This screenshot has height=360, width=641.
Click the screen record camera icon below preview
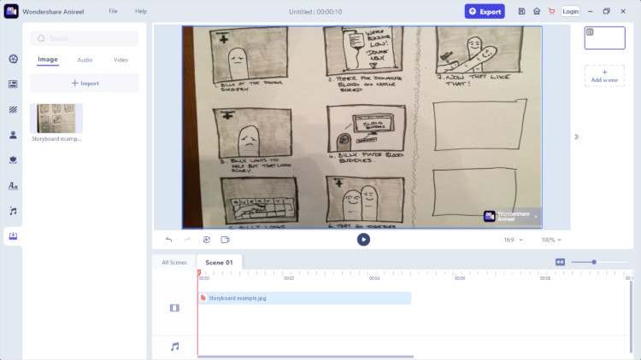[226, 240]
